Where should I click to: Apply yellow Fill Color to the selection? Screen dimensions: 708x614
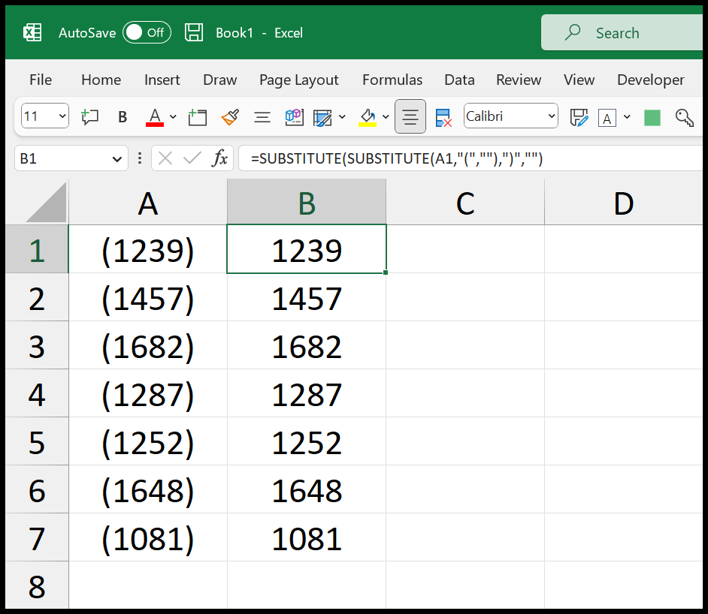(x=366, y=117)
